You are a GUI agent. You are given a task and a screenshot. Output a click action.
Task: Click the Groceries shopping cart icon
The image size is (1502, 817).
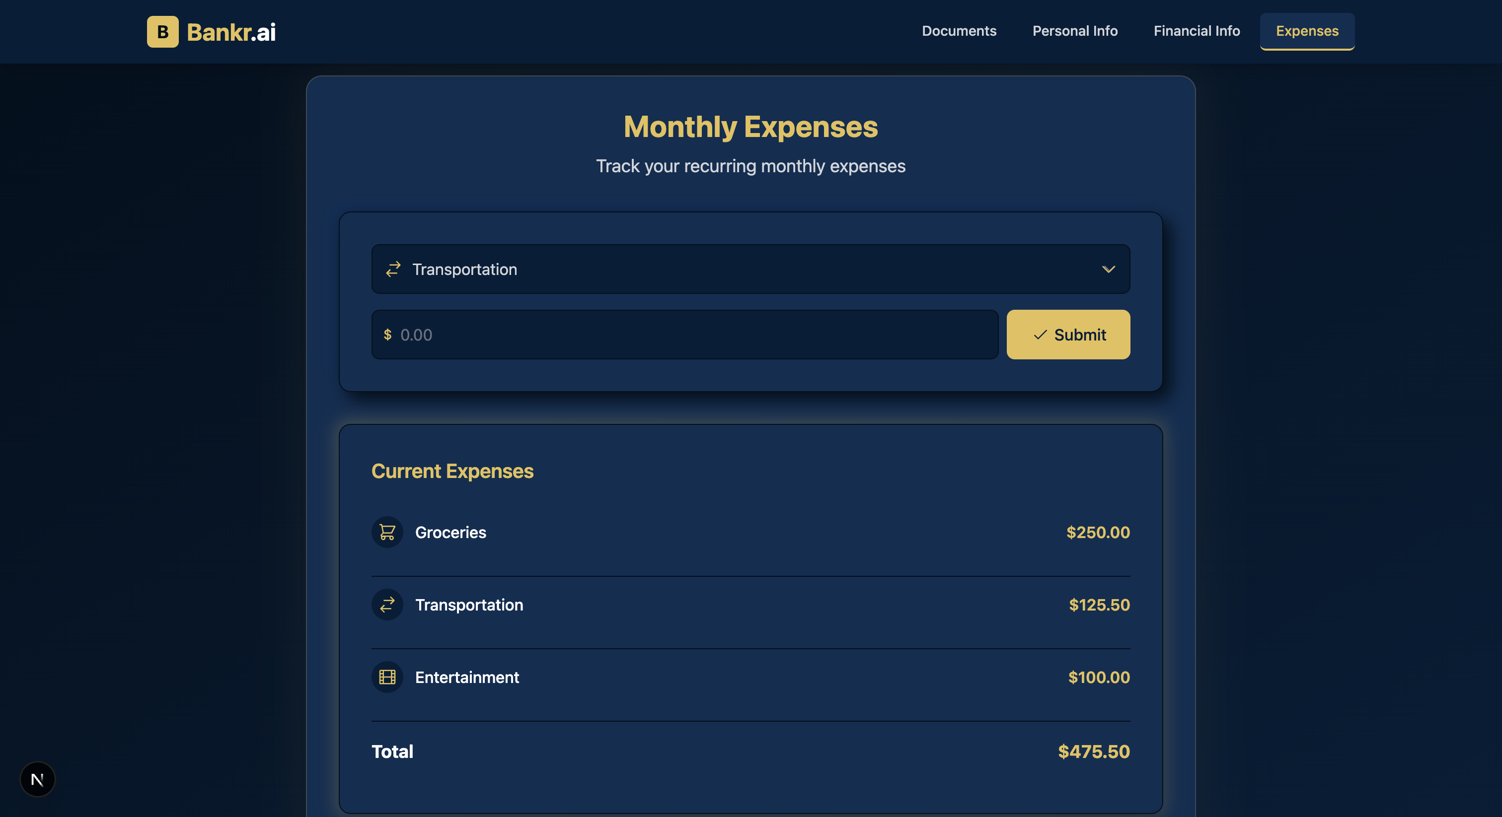click(x=387, y=532)
